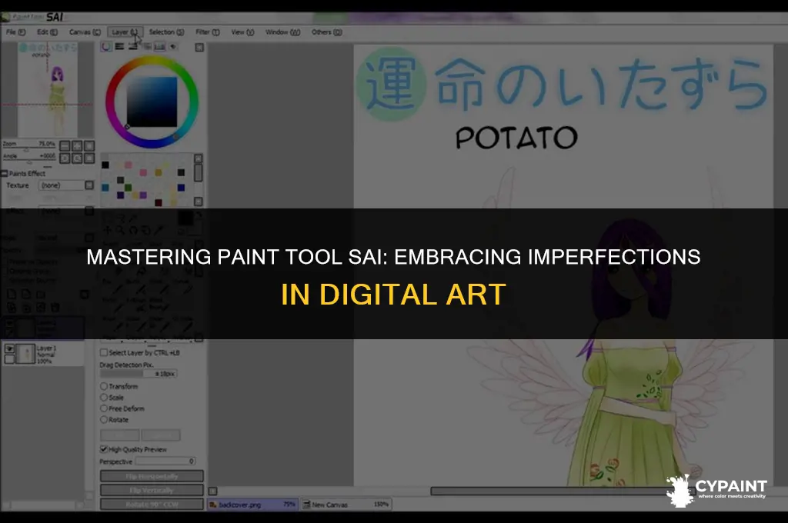Viewport: 788px width, 523px height.
Task: Select the Scale radio option
Action: click(x=104, y=397)
